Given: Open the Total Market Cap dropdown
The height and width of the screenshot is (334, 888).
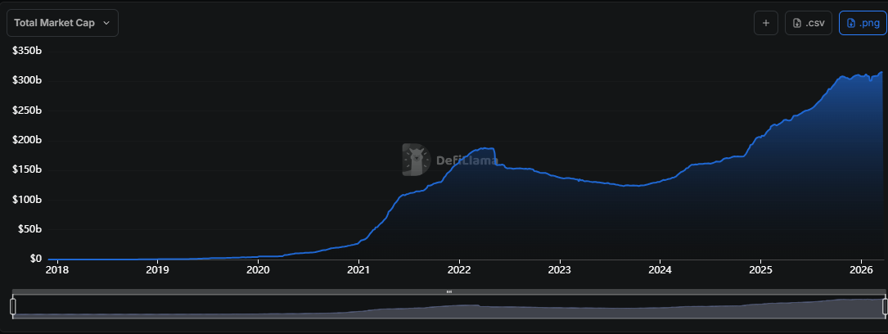Looking at the screenshot, I should pyautogui.click(x=62, y=23).
